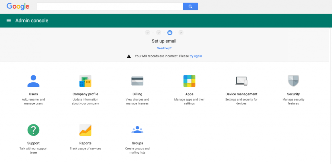Click the 'Groups' title label
332x164 pixels.
(x=137, y=143)
